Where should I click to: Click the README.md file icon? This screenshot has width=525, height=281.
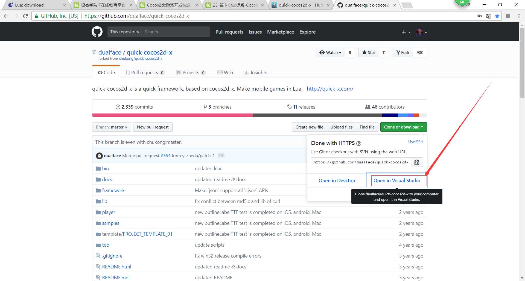click(x=98, y=278)
